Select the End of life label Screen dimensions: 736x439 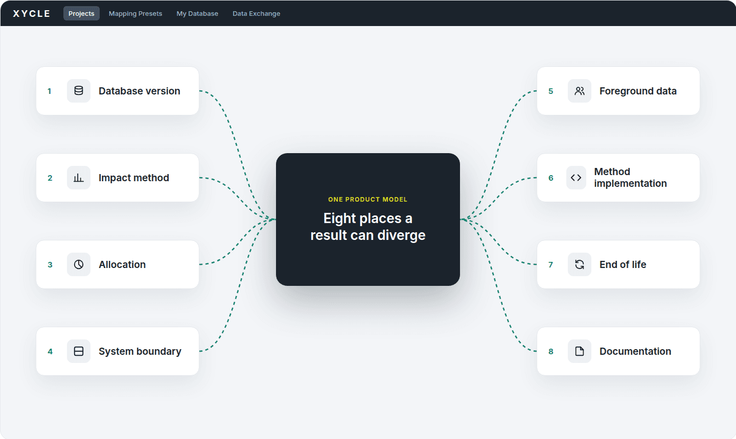pos(623,264)
